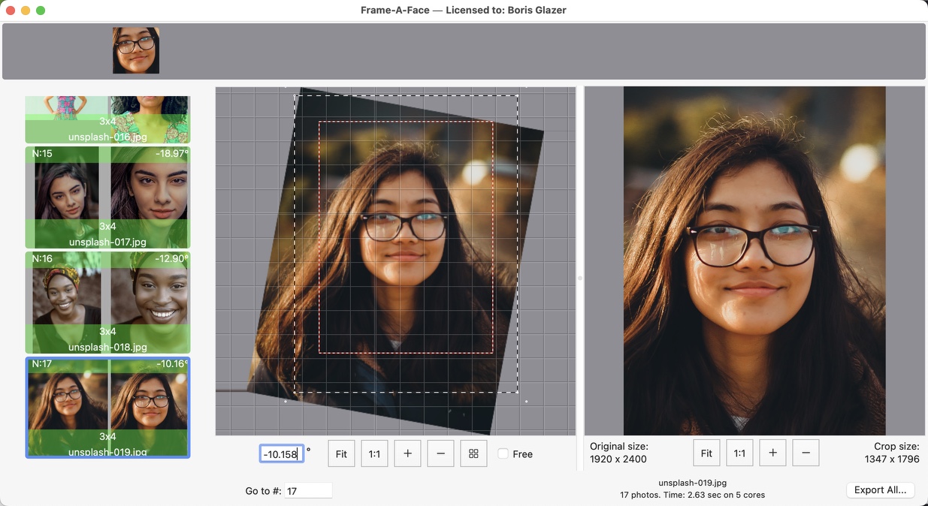The width and height of the screenshot is (928, 506).
Task: Zoom the preview out with the minus icon
Action: pyautogui.click(x=805, y=453)
